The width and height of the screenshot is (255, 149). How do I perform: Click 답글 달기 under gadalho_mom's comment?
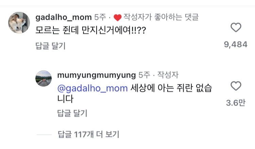(x=50, y=45)
